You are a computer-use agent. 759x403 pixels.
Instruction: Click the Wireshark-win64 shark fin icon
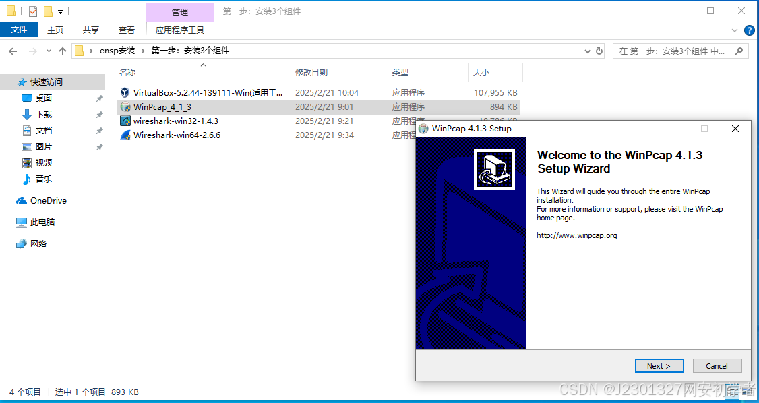(x=125, y=135)
